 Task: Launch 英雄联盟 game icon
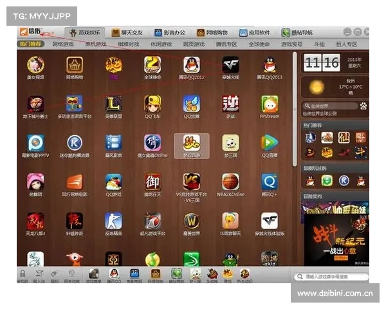pyautogui.click(x=113, y=104)
